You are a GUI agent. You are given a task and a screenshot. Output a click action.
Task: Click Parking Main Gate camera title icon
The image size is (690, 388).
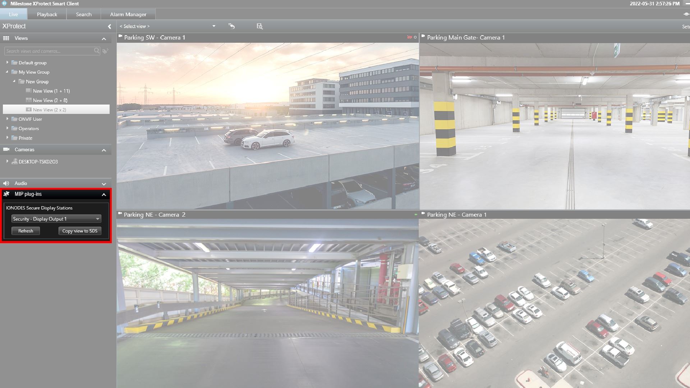(x=423, y=36)
